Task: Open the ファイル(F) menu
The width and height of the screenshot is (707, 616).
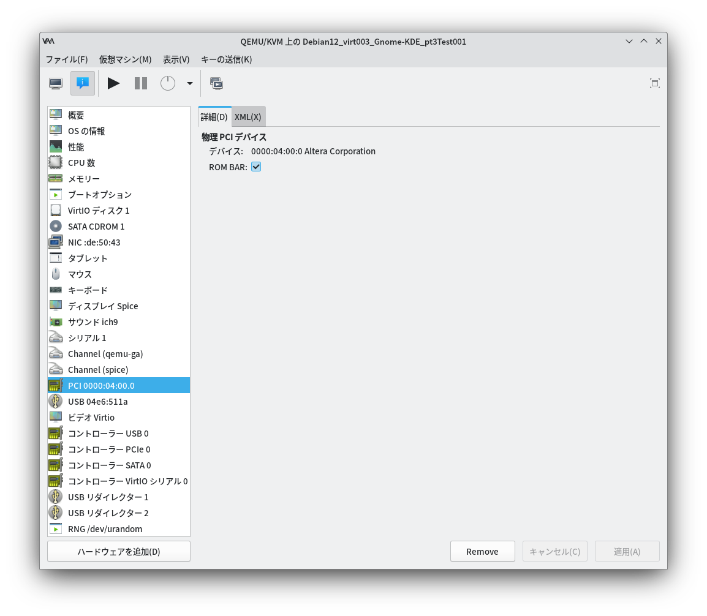Action: coord(67,59)
